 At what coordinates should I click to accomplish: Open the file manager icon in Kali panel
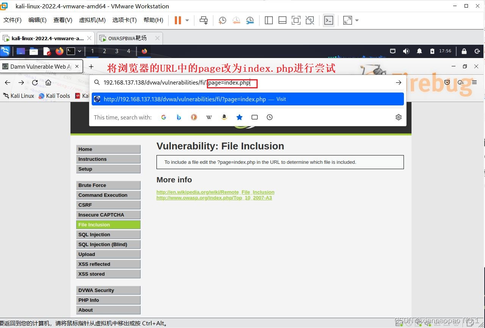(34, 51)
